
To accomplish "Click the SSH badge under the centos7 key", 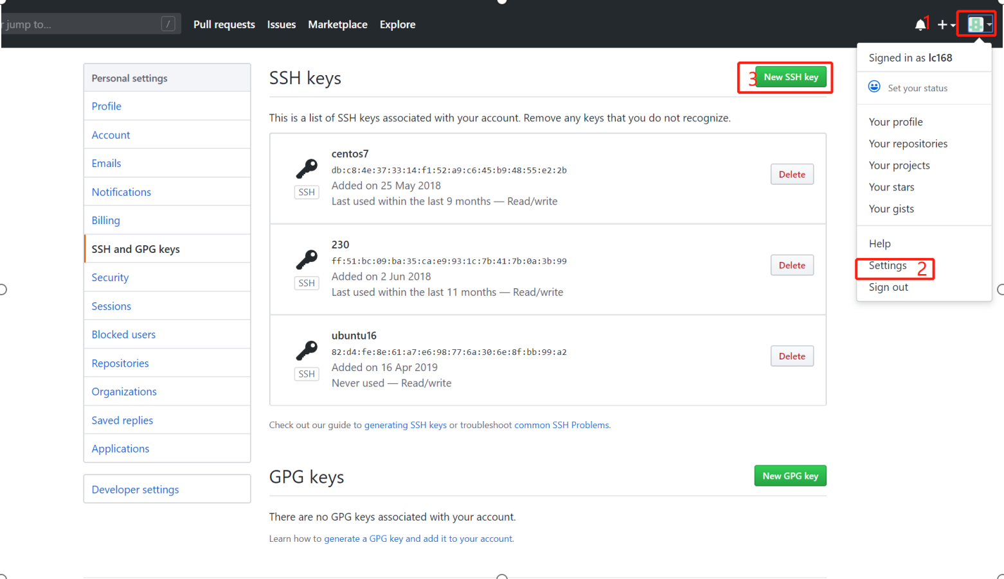I will 307,191.
